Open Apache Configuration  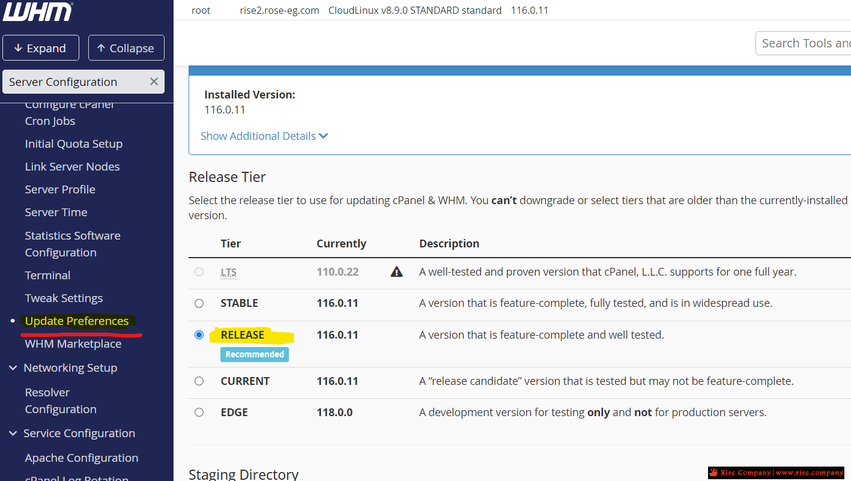pyautogui.click(x=82, y=458)
